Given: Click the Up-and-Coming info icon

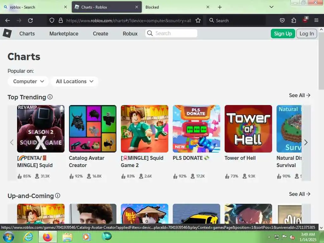Looking at the screenshot, I should (x=58, y=196).
